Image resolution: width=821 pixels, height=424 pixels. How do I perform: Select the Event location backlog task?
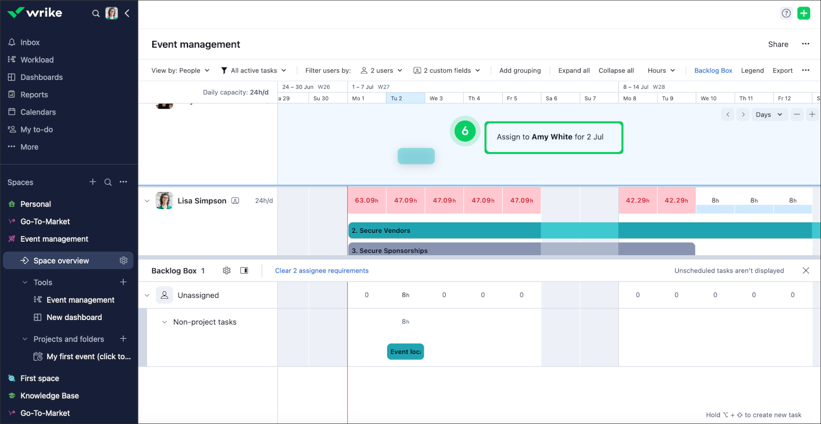405,352
